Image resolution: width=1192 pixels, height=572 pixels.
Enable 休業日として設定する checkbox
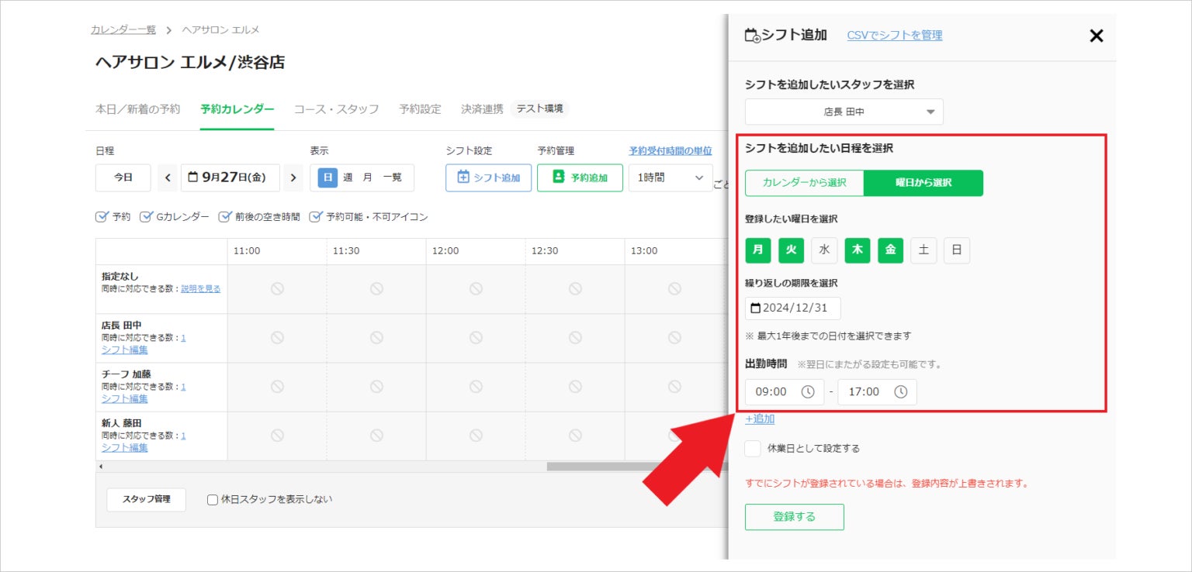[753, 448]
